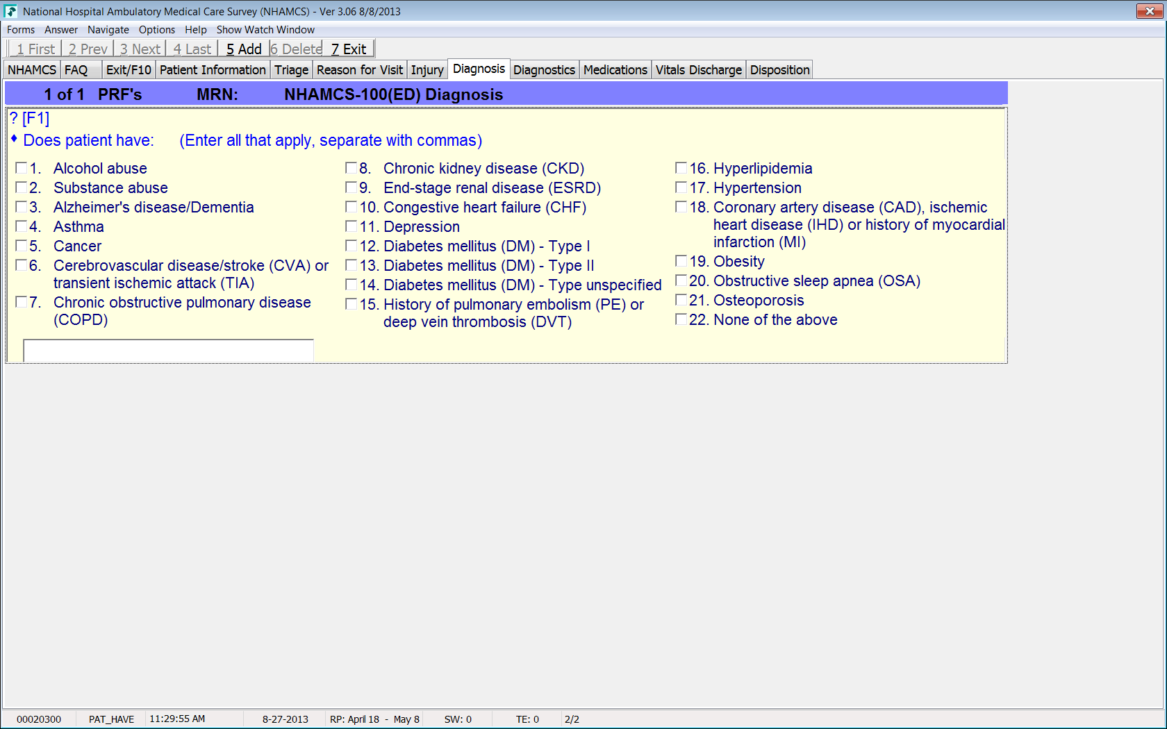Open the Triage tab
This screenshot has width=1167, height=729.
click(x=292, y=70)
